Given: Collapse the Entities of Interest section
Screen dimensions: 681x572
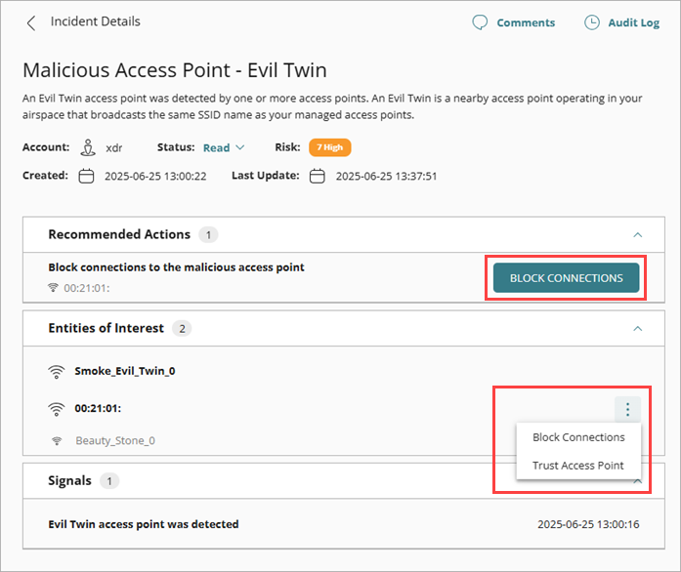Looking at the screenshot, I should (x=638, y=329).
